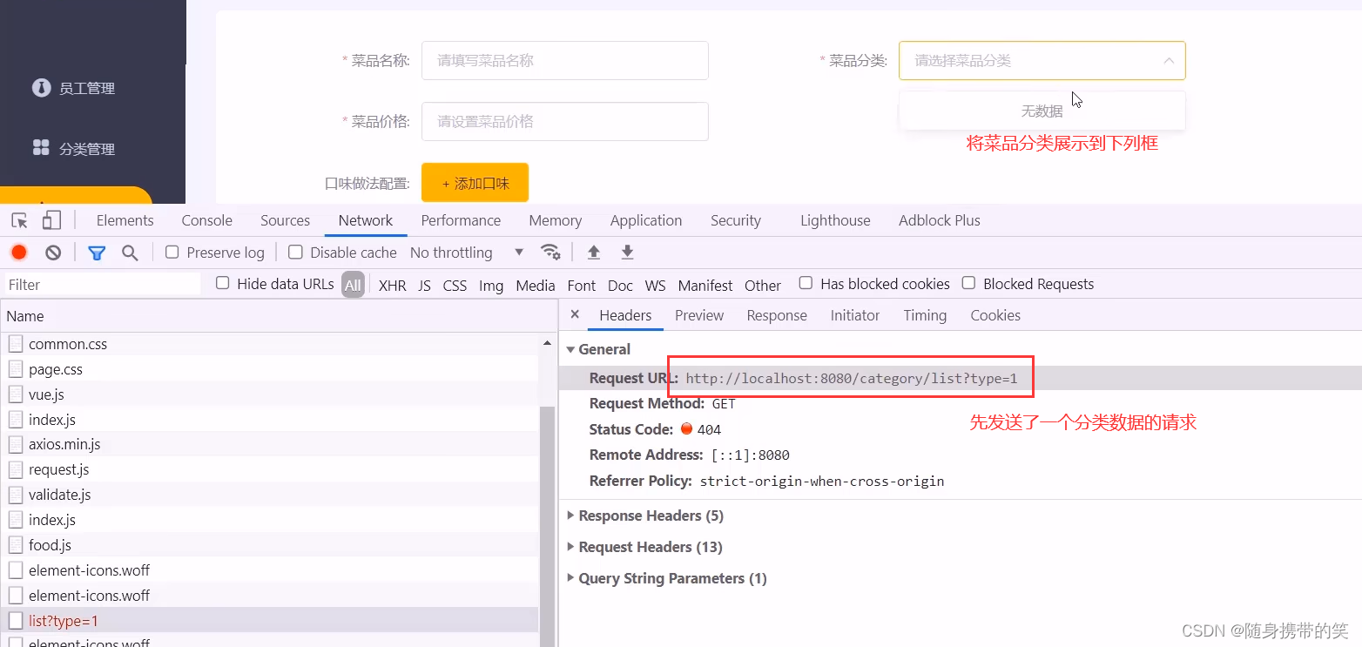Select axios.min.js file icon

tap(16, 444)
